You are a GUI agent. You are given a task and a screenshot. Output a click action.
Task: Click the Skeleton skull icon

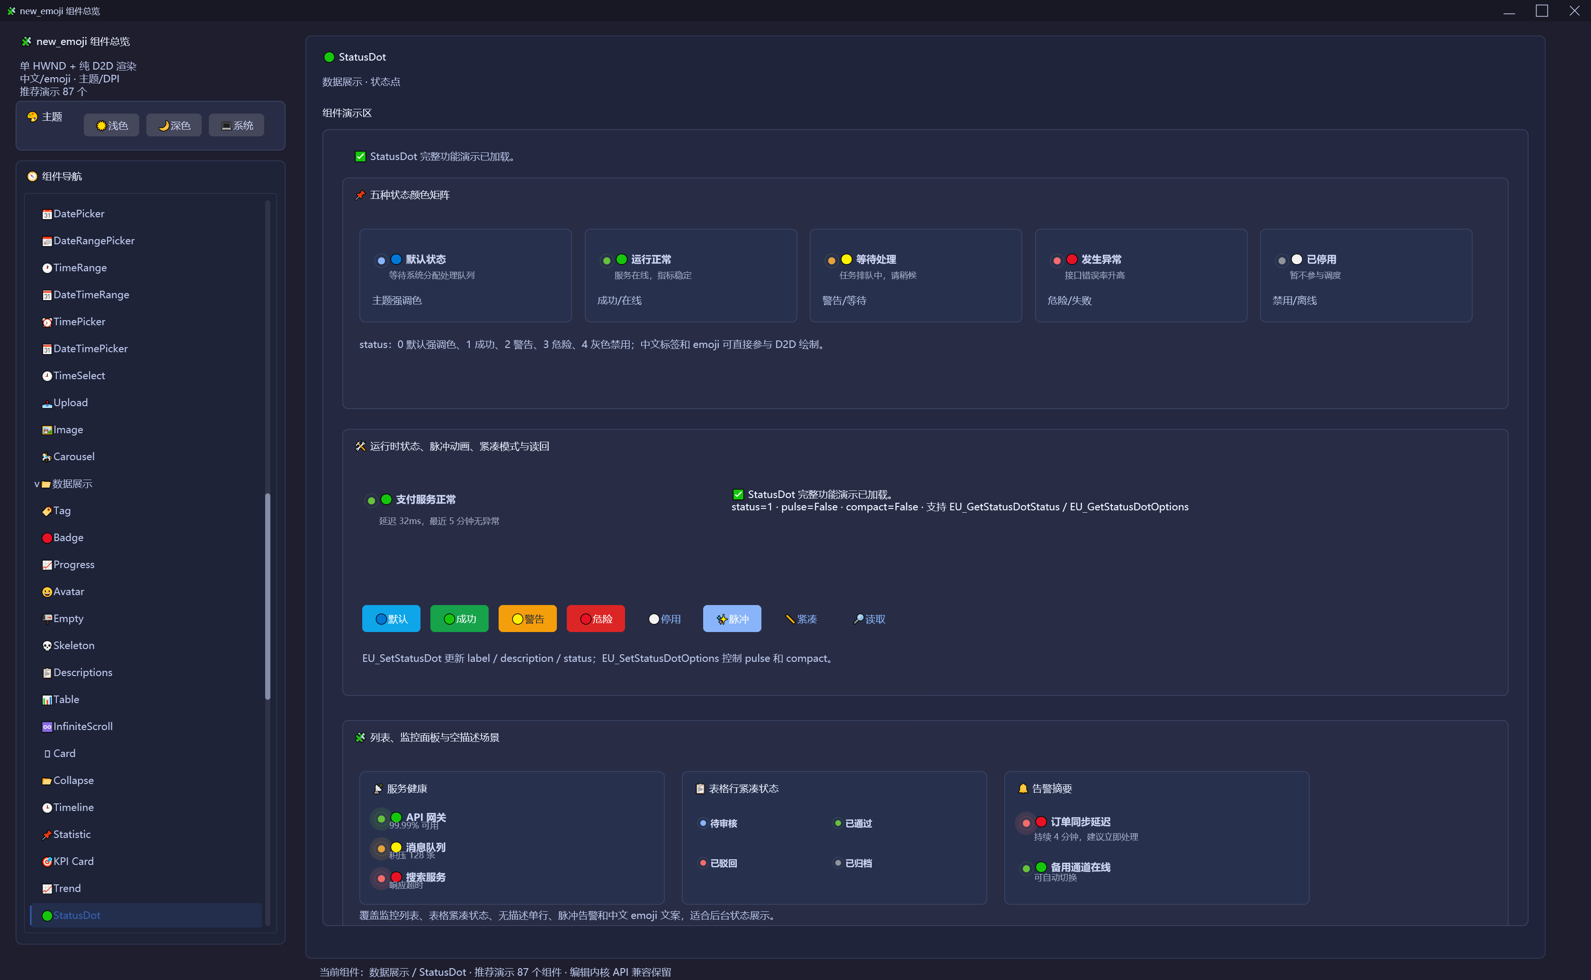click(x=47, y=646)
